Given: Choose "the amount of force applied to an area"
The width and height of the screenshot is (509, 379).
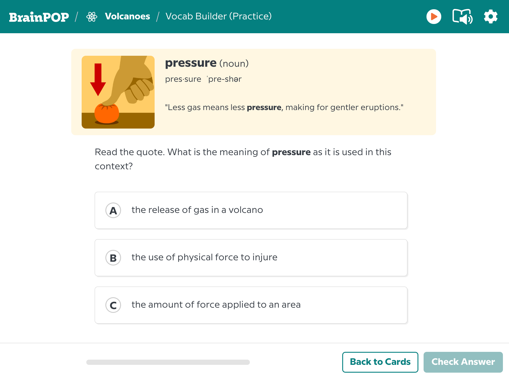Looking at the screenshot, I should pos(216,305).
